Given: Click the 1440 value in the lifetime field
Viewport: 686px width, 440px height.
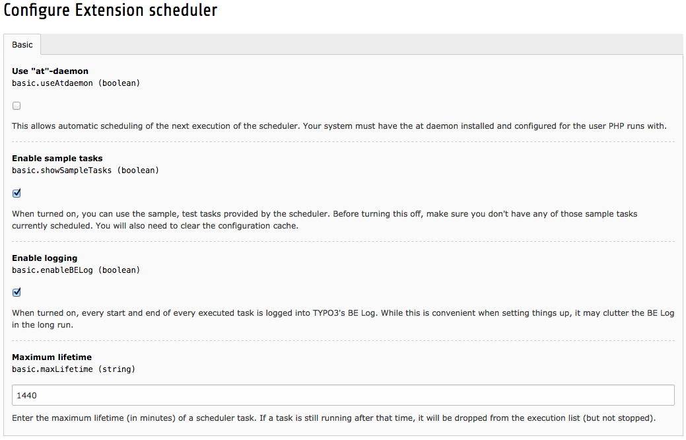Looking at the screenshot, I should (x=27, y=395).
